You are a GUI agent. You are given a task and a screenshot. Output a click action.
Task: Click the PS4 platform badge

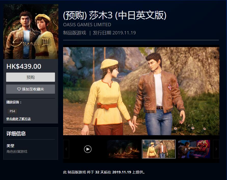pyautogui.click(x=12, y=111)
